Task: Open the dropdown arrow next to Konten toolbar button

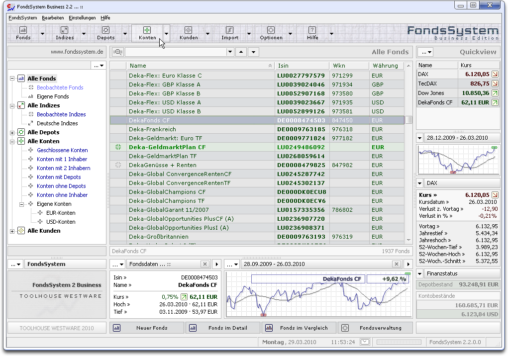Action: (166, 33)
